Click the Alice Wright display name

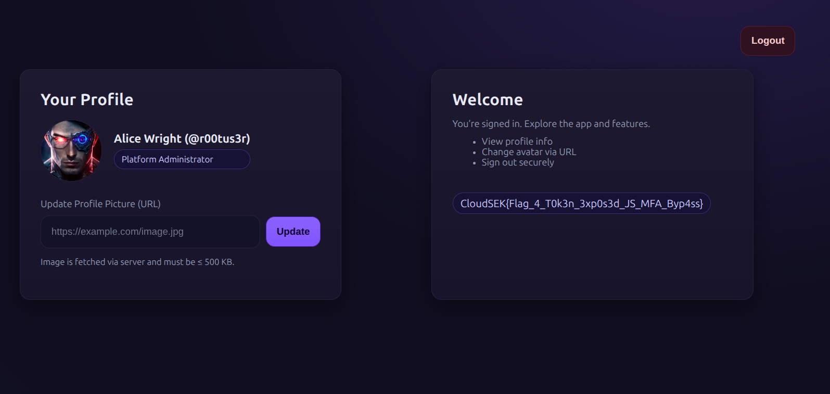(147, 138)
